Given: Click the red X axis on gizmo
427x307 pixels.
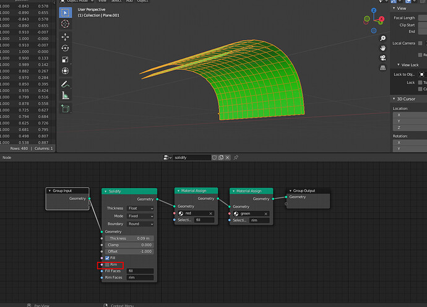Looking at the screenshot, I should pyautogui.click(x=382, y=19).
